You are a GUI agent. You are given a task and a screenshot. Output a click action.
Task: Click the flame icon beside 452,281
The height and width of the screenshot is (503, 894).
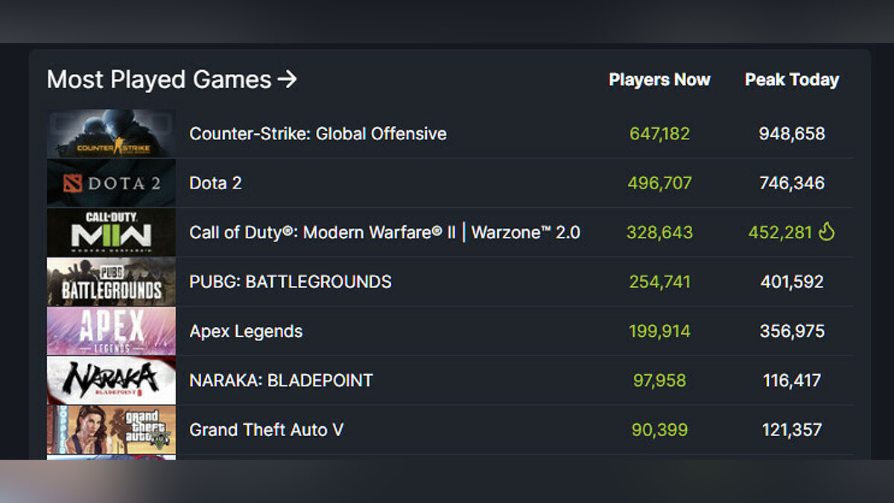[826, 232]
